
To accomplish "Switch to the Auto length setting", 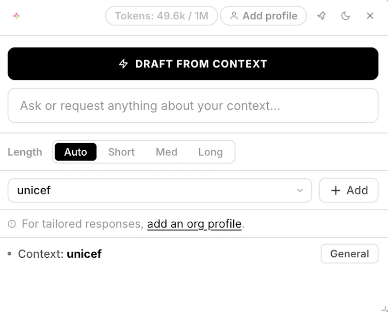I will [75, 152].
